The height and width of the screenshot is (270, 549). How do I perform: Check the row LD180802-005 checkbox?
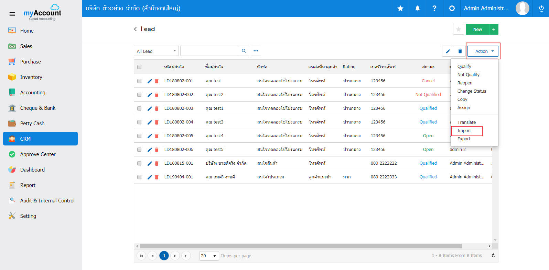pos(139,136)
